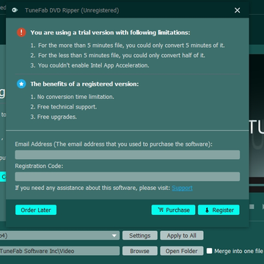Select text 'No conversion time limitation.'
The image size is (264, 264).
point(76,97)
